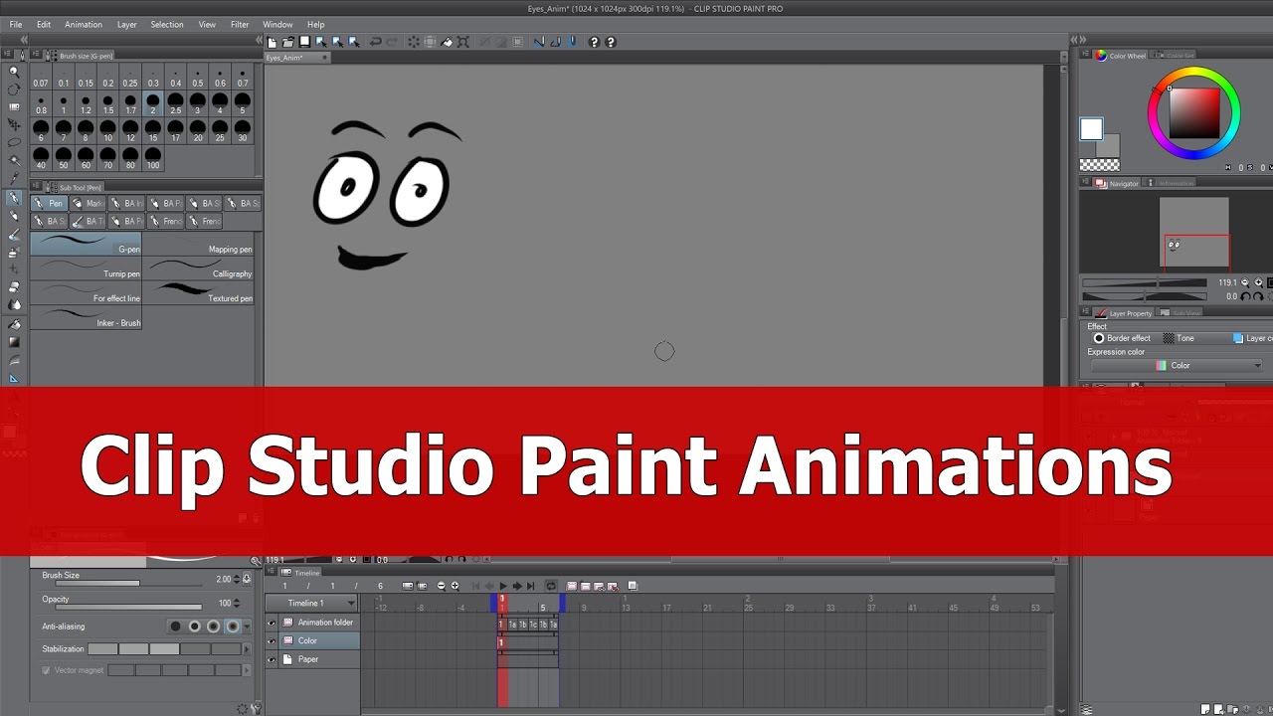Select the Eyedropper tool
Screen dimensions: 1273x716
[14, 179]
